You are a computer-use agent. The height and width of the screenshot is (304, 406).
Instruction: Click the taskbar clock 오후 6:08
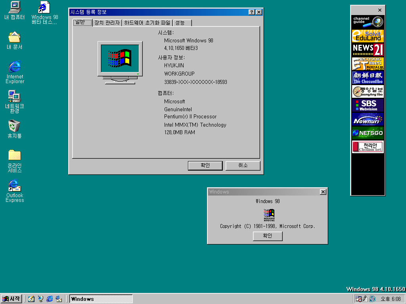[x=391, y=299]
